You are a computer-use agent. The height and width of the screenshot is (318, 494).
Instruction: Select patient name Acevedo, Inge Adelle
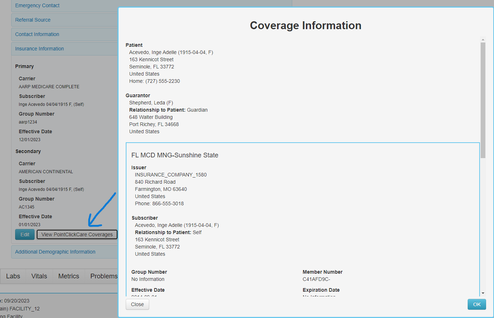point(171,52)
